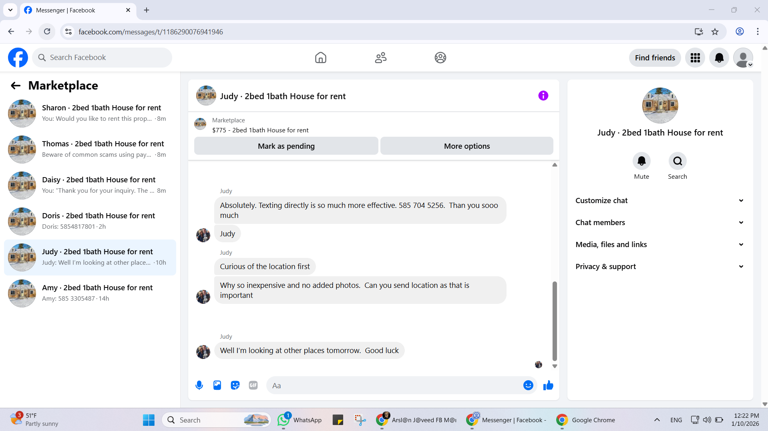Go back from Marketplace using arrow

(x=16, y=86)
